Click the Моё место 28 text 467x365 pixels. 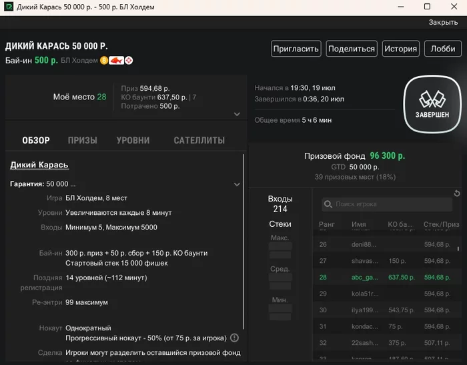(x=79, y=97)
